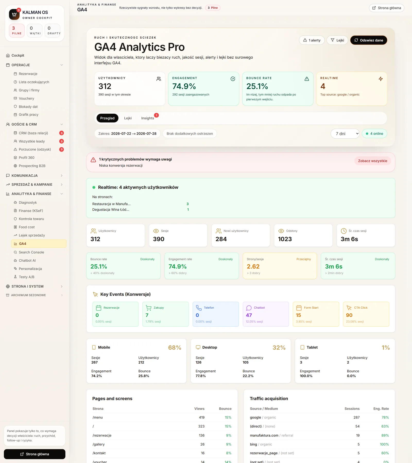Click the 4 online status pill
Screen dimensions: 412x463
coord(374,134)
